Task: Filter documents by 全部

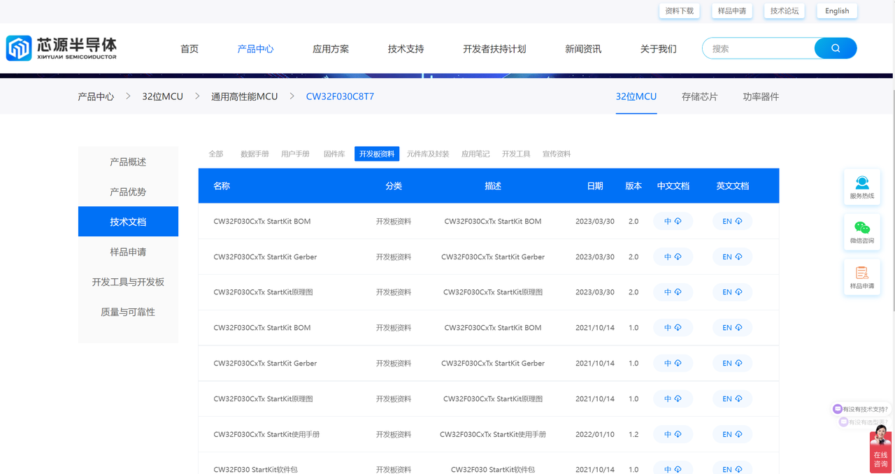Action: coord(216,154)
